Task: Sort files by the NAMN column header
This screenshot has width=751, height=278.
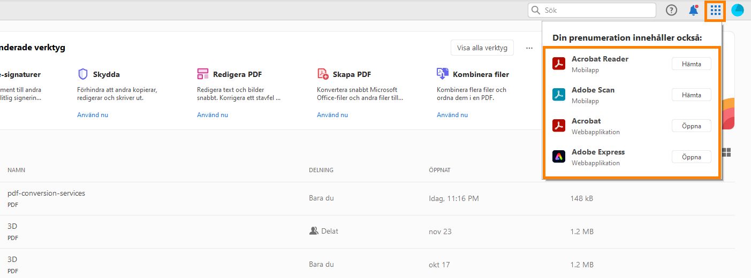Action: point(17,170)
